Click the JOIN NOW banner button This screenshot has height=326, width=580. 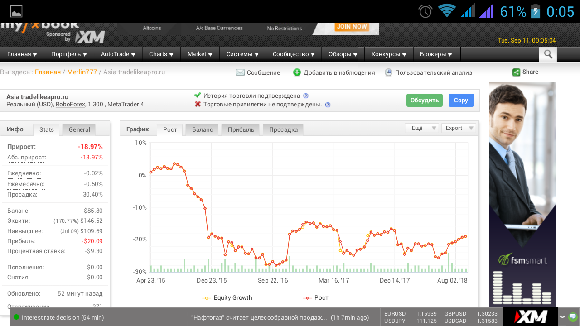point(352,27)
